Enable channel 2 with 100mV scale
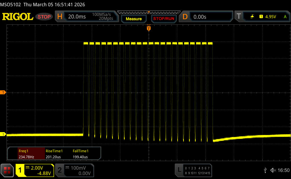 click(74, 170)
